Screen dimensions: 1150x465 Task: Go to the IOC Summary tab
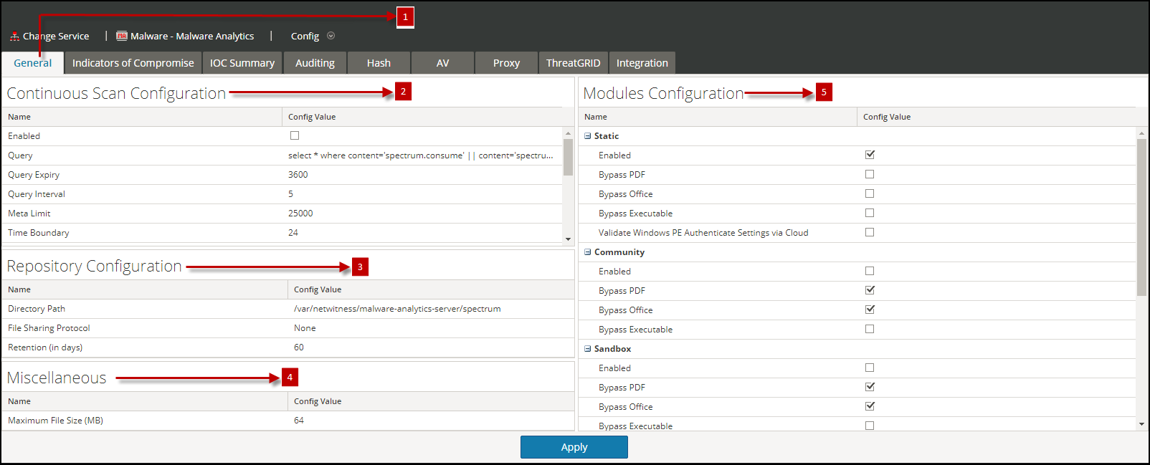coord(242,63)
